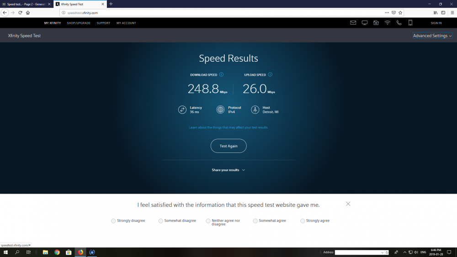The height and width of the screenshot is (257, 457).
Task: Switch to the Speed test forum tab
Action: 25,4
